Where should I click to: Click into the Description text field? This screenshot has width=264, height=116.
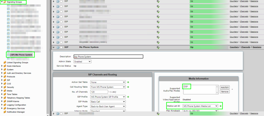pyautogui.click(x=109, y=57)
